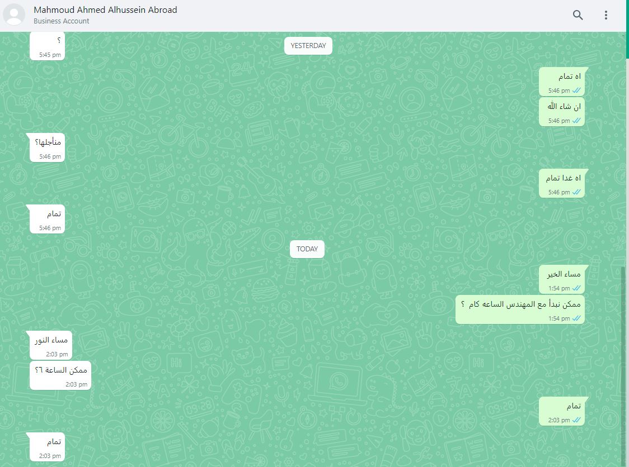The image size is (629, 467).
Task: Open search in this chat
Action: tap(578, 15)
